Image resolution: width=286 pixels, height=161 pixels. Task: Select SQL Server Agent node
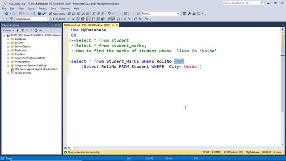point(36,69)
